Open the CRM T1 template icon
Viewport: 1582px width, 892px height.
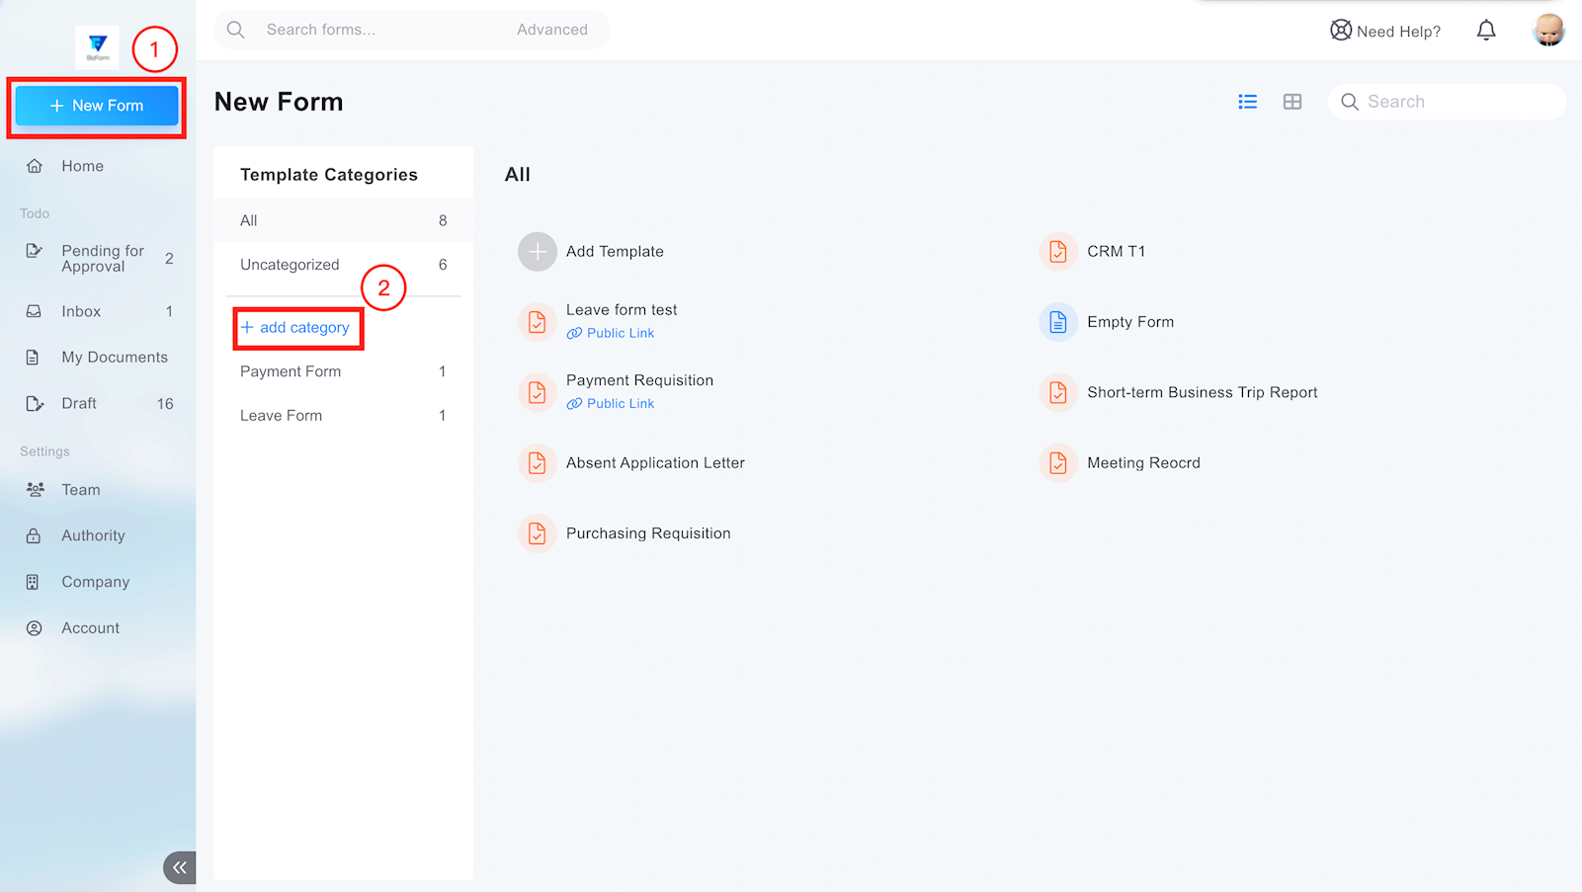click(1057, 252)
